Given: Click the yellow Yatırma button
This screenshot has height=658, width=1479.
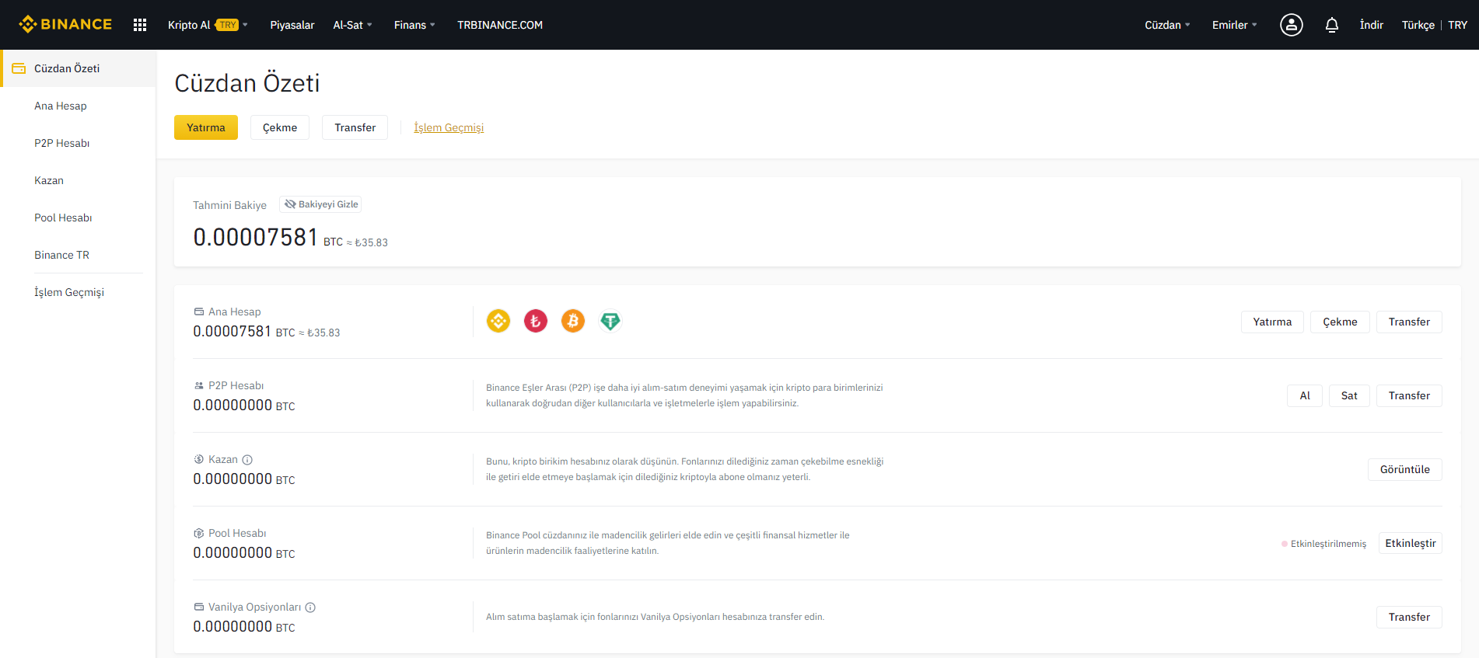Looking at the screenshot, I should pos(206,127).
